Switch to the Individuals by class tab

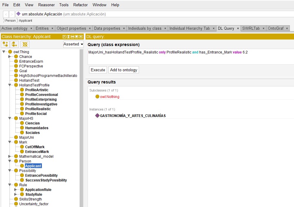145,29
